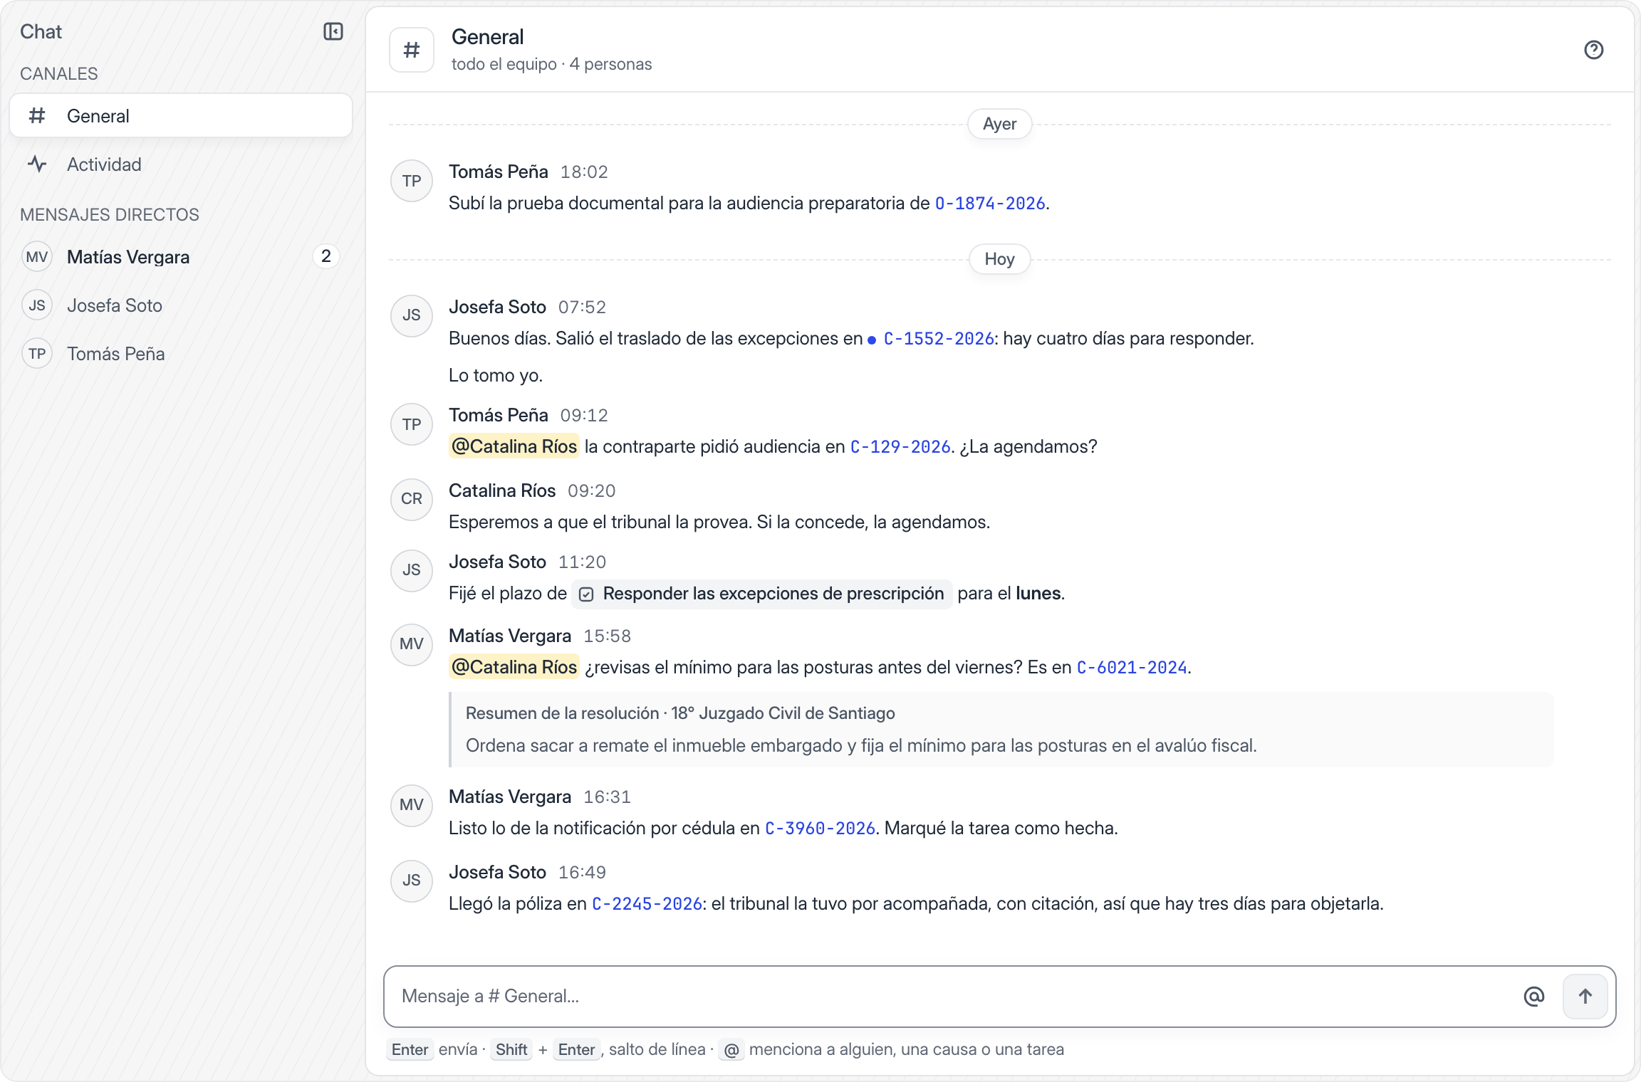Click Matías Vergara MV sidebar avatar
This screenshot has width=1641, height=1082.
[37, 257]
